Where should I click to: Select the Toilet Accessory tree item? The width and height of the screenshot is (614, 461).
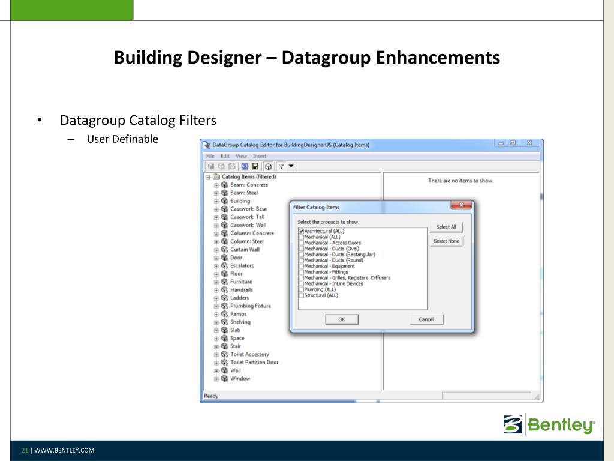pos(249,354)
